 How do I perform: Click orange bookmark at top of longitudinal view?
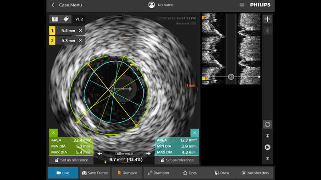[203, 18]
